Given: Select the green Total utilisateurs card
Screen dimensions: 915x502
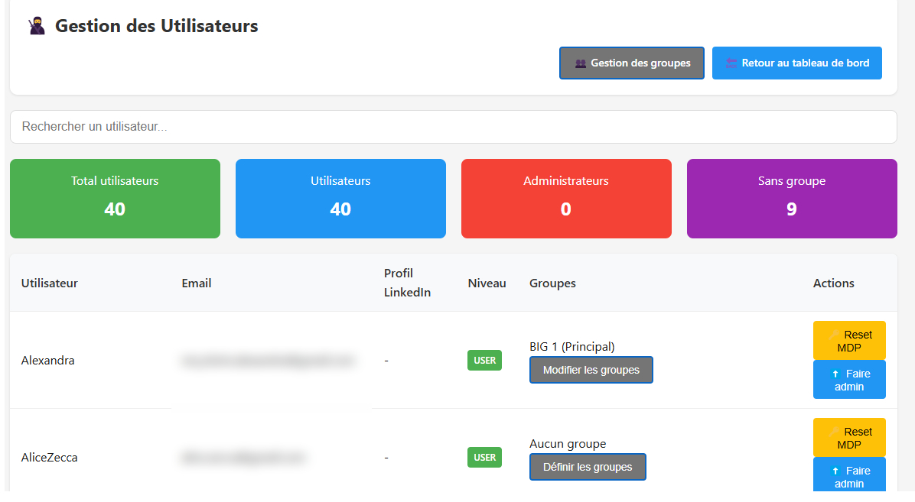Looking at the screenshot, I should coord(115,199).
